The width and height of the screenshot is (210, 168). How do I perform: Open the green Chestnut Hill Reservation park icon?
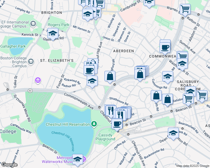(x=94, y=124)
